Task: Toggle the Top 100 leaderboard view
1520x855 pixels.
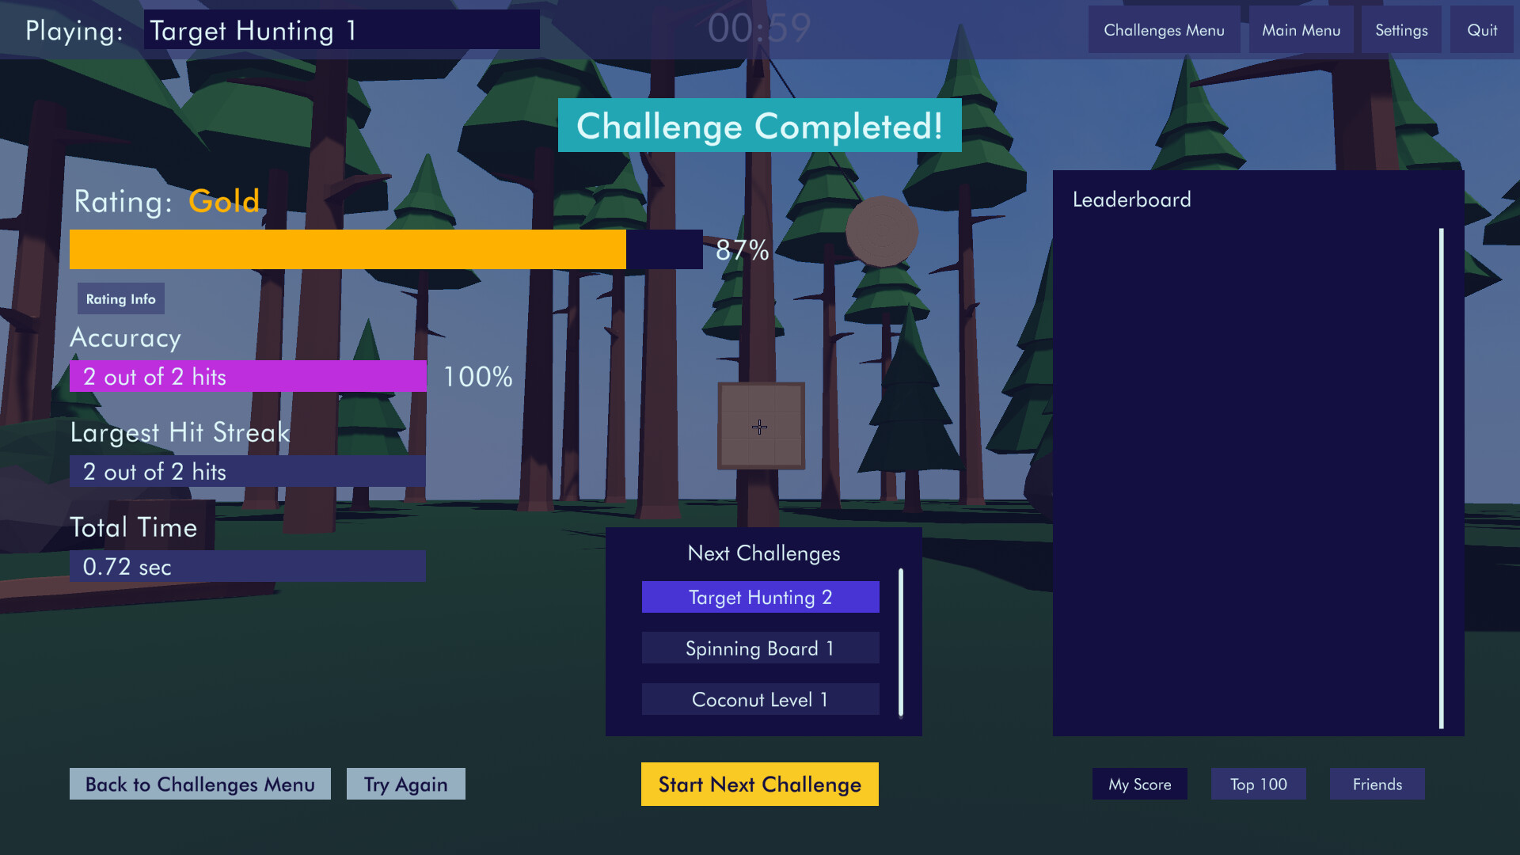Action: (x=1258, y=784)
